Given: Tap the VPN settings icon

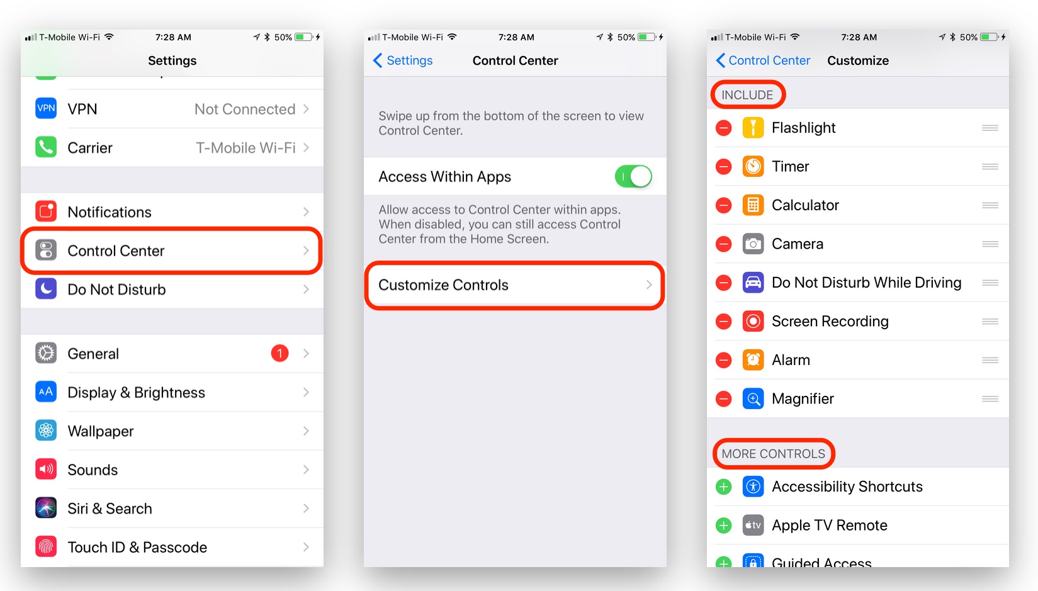Looking at the screenshot, I should [46, 108].
